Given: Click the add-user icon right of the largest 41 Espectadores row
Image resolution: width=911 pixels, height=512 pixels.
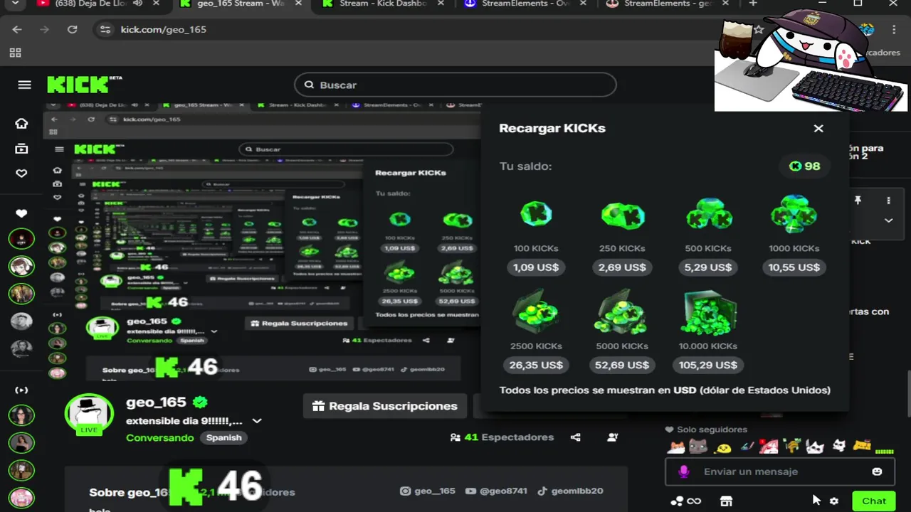Looking at the screenshot, I should click(613, 437).
